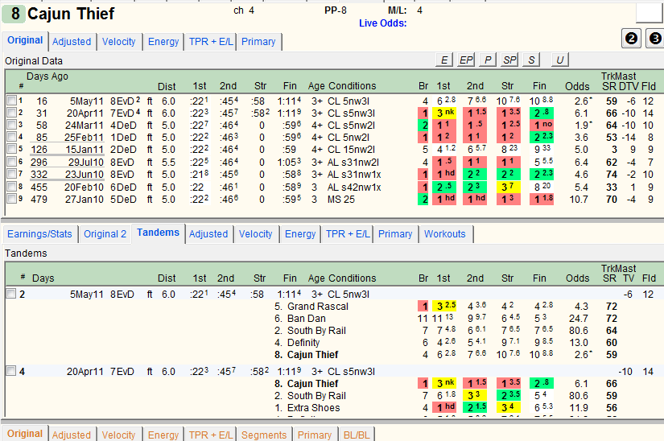
Task: Click the MS 25 race condition
Action: point(341,200)
